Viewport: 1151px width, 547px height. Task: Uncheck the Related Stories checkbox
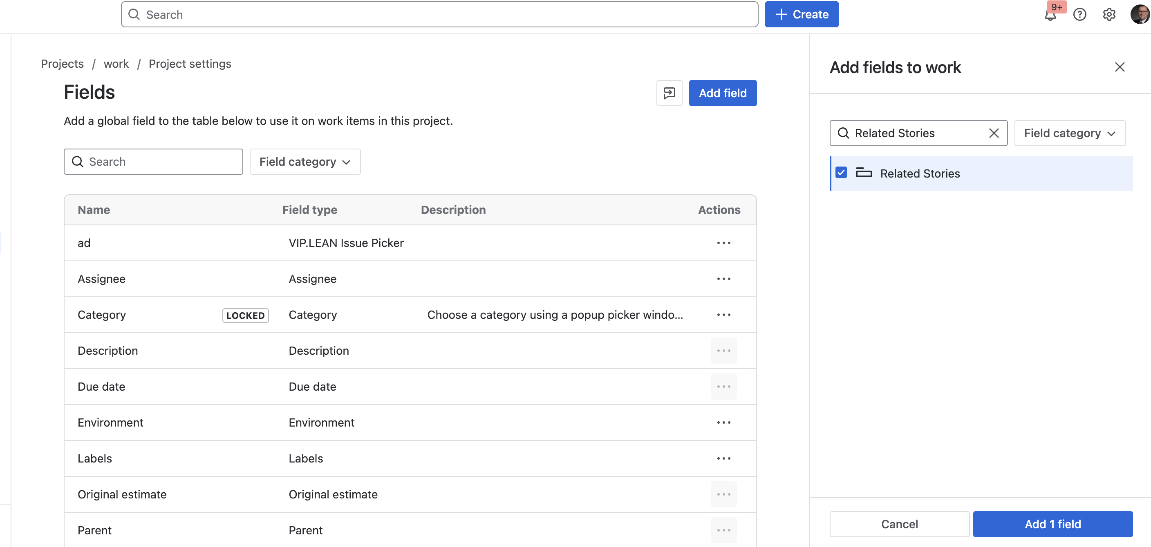pos(841,173)
